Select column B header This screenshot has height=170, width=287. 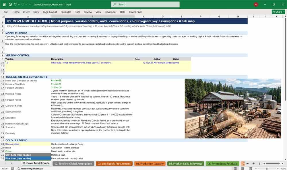pyautogui.click(x=93, y=16)
